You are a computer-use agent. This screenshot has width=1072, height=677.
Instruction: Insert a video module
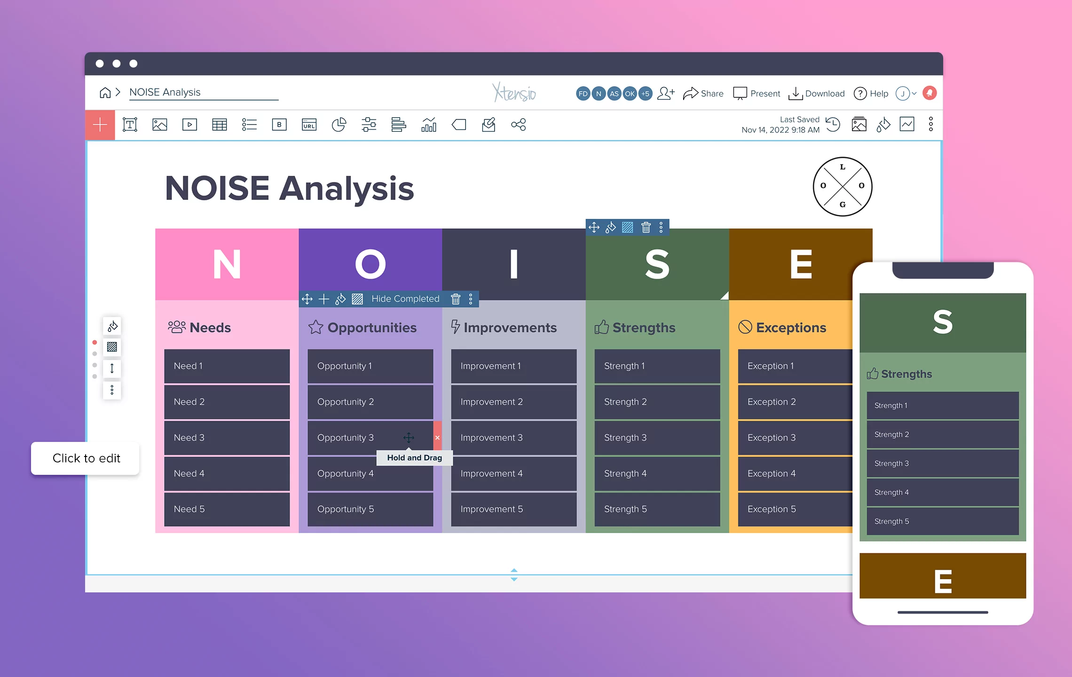[189, 125]
